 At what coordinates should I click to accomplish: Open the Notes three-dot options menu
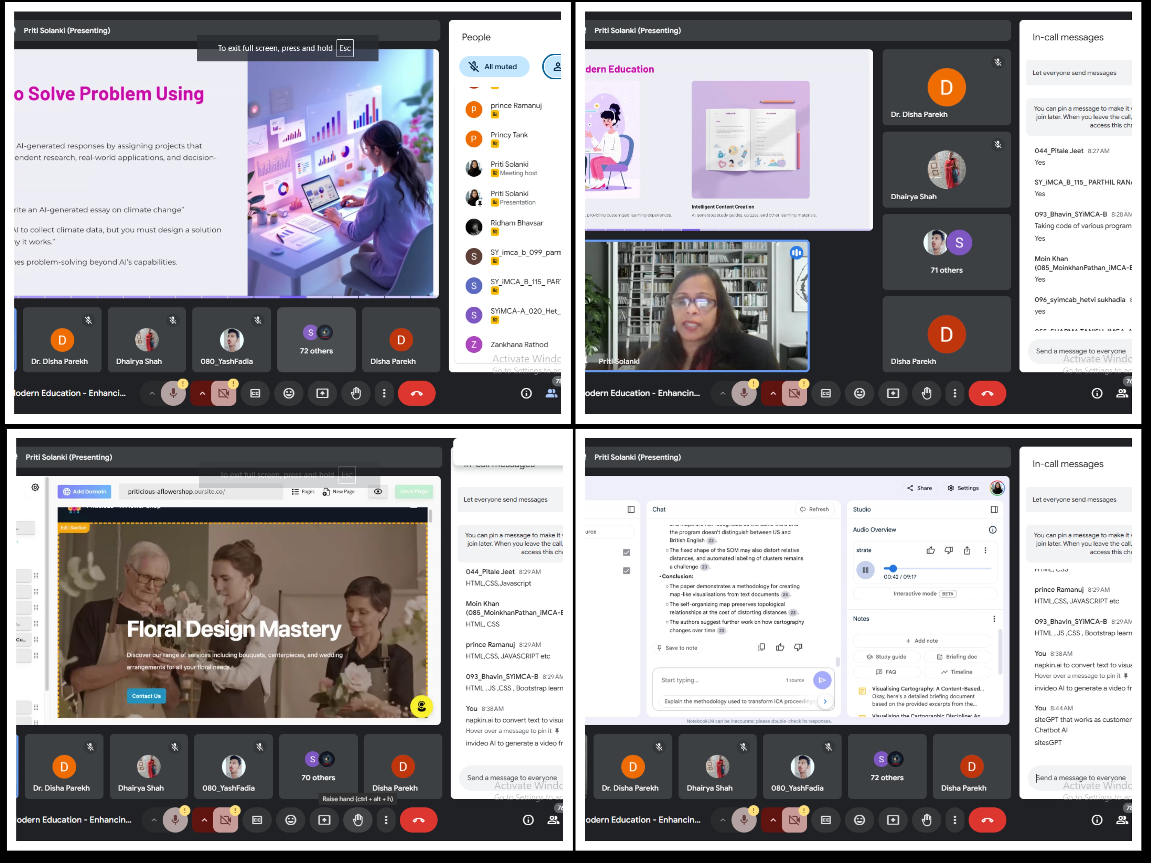pos(994,618)
